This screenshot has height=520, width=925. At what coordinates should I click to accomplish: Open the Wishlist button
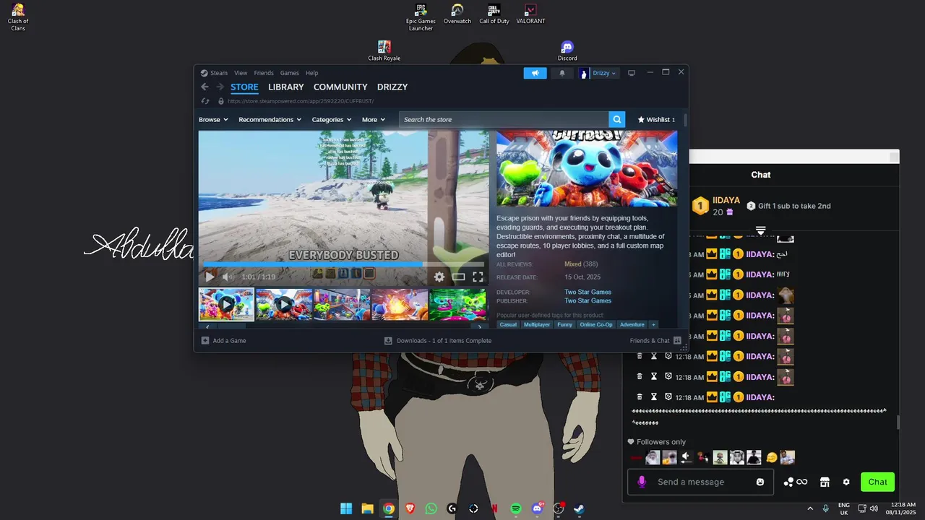click(x=656, y=119)
